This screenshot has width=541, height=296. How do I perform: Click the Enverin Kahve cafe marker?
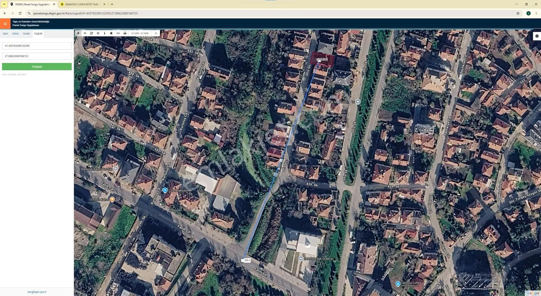112,199
